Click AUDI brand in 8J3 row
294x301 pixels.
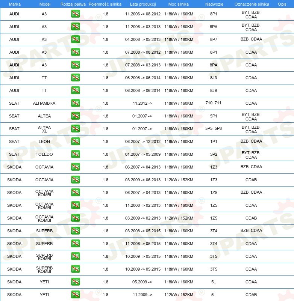click(14, 78)
